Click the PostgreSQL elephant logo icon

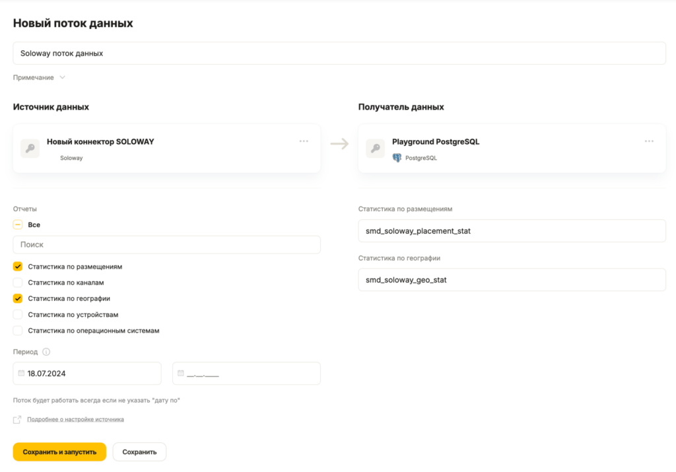[397, 158]
